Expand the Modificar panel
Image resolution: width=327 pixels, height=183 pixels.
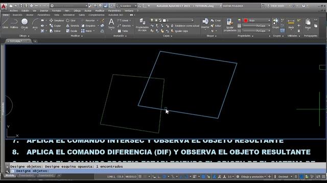(77, 36)
